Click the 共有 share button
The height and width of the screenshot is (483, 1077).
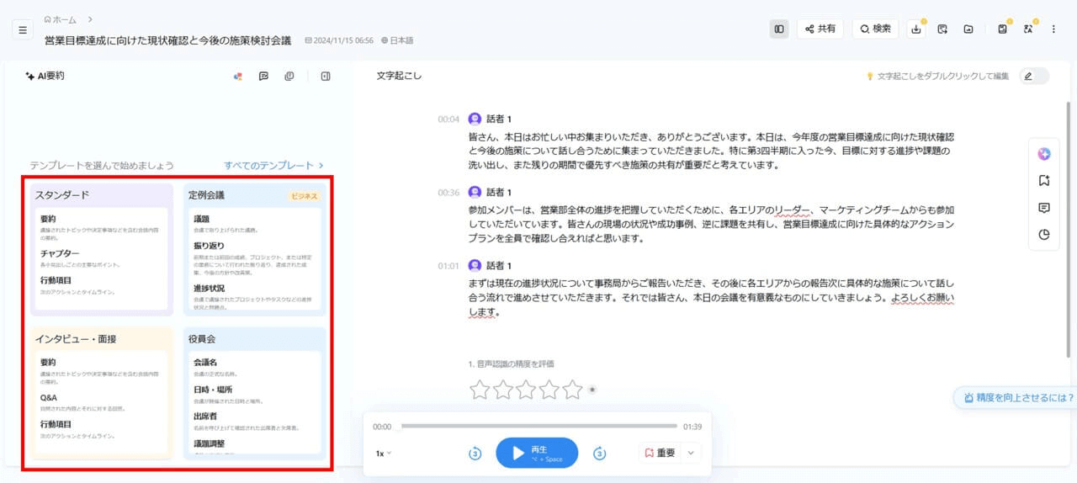pyautogui.click(x=820, y=29)
